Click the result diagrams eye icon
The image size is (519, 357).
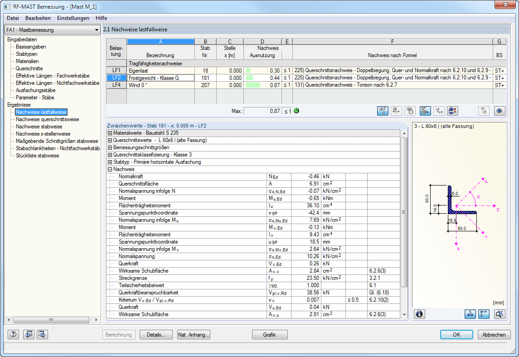pos(452,111)
